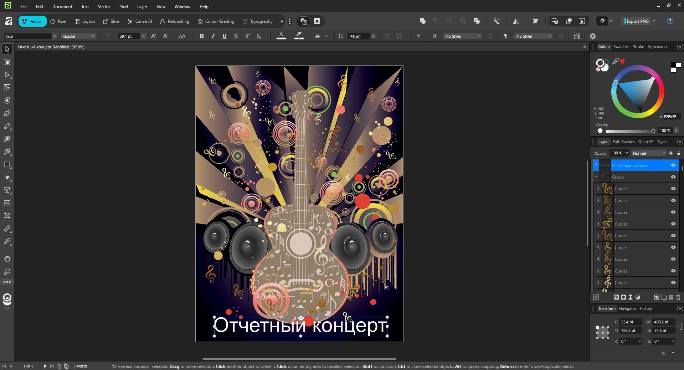This screenshot has width=684, height=370.
Task: Select the Pencil tool
Action: point(7,126)
